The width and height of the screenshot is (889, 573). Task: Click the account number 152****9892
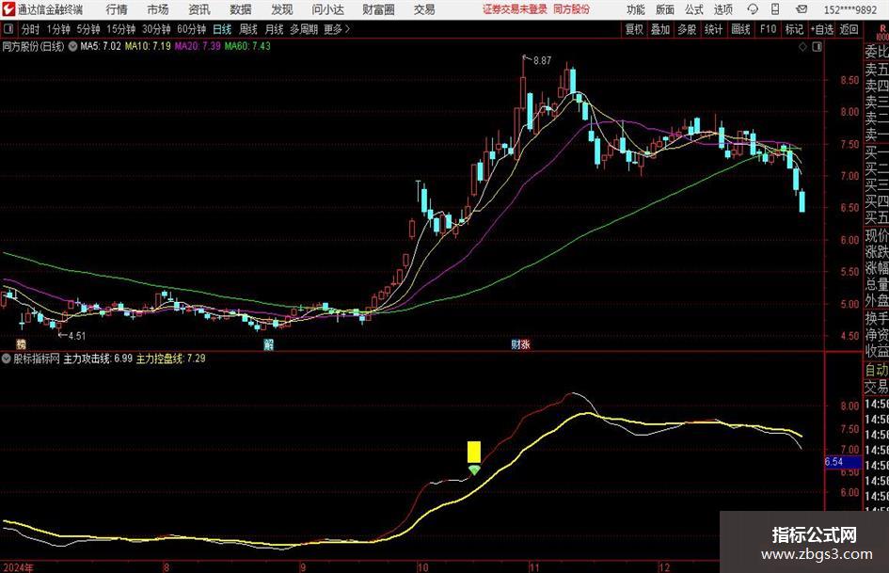click(849, 9)
